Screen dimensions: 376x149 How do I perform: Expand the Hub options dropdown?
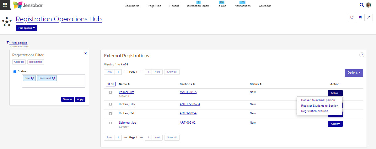pos(26,28)
